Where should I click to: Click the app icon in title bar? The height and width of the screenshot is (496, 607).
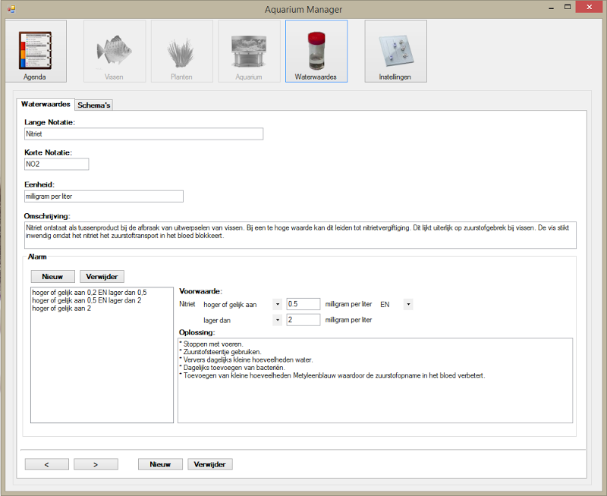pos(11,9)
